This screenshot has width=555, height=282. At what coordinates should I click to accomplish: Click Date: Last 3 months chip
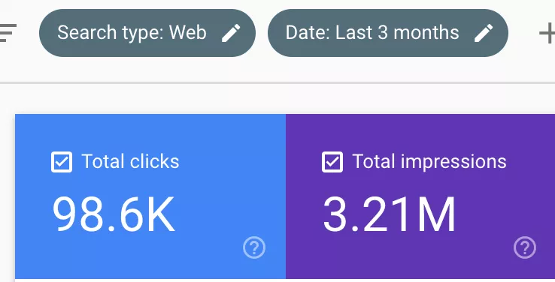click(x=388, y=33)
